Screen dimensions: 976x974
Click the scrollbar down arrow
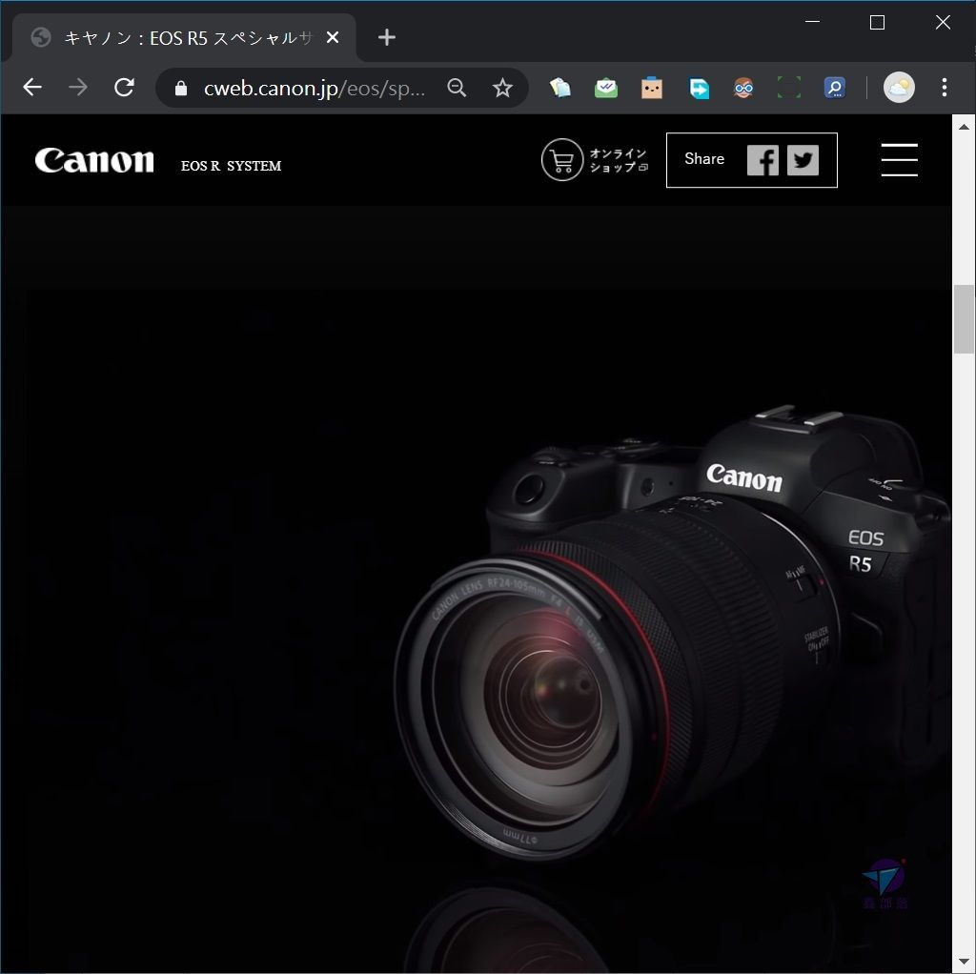(x=964, y=962)
